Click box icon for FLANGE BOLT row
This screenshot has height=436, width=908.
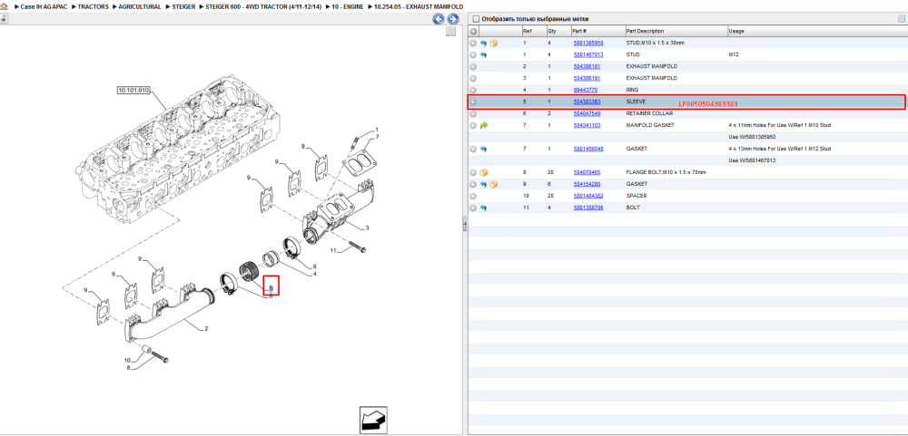tap(484, 172)
